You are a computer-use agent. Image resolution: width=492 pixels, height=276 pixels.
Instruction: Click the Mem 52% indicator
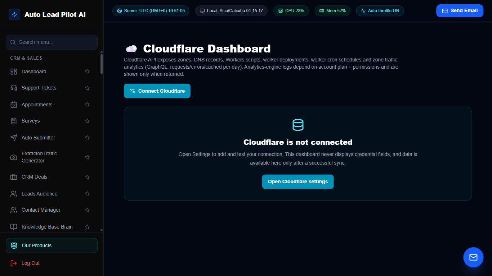[332, 11]
